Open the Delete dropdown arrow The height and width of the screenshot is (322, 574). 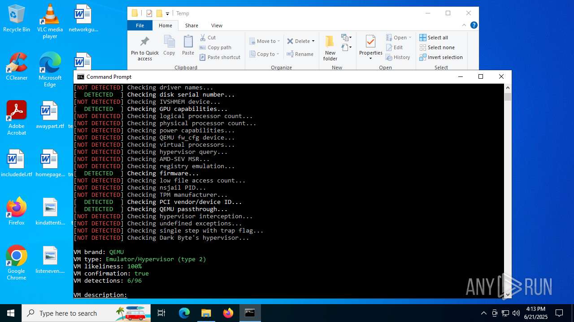tap(313, 41)
